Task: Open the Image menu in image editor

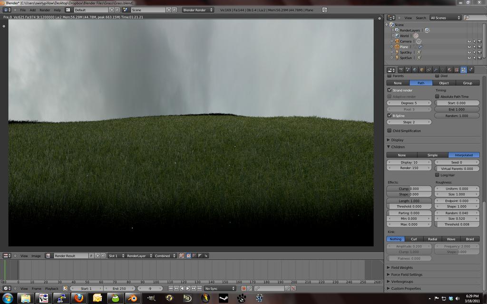Action: pos(36,256)
